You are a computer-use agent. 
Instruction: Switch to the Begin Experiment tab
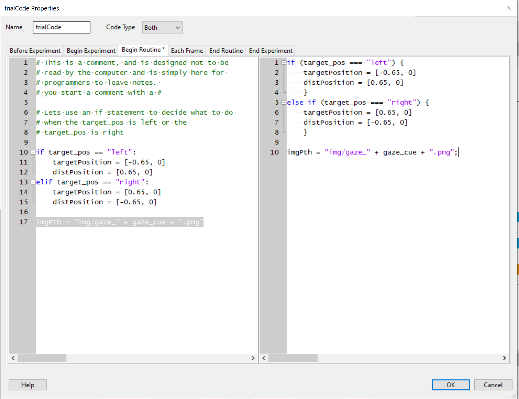coord(91,51)
